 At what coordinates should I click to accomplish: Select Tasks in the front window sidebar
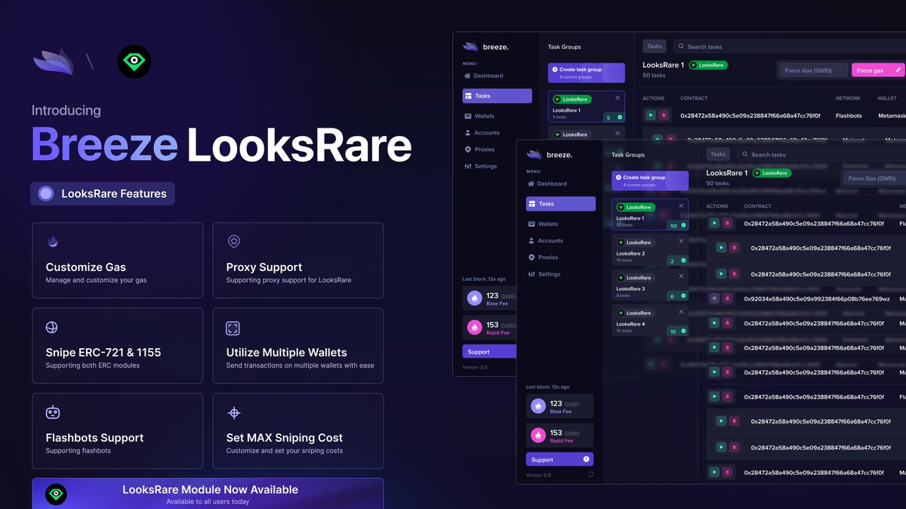[561, 204]
